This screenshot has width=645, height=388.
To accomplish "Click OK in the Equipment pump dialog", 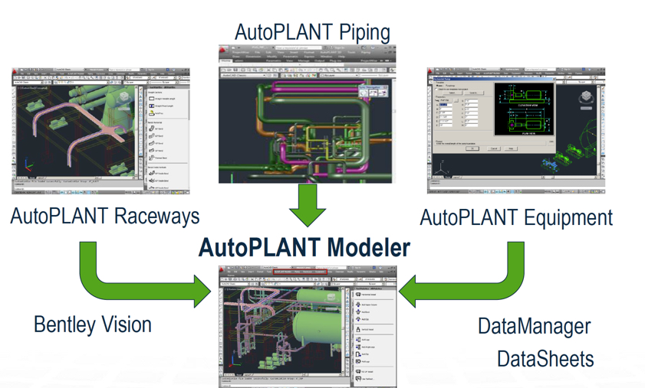I will click(x=472, y=148).
